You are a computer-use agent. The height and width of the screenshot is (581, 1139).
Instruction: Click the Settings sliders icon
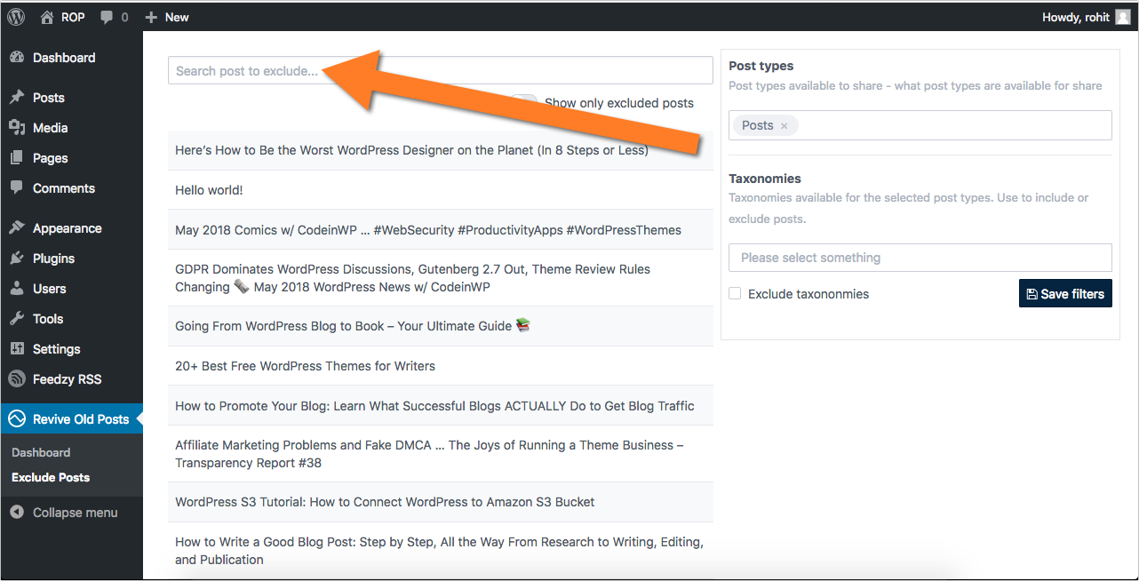pos(17,349)
